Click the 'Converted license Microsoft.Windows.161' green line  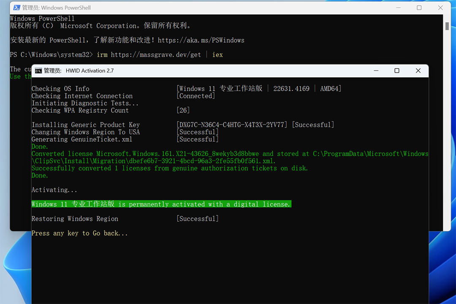click(230, 154)
